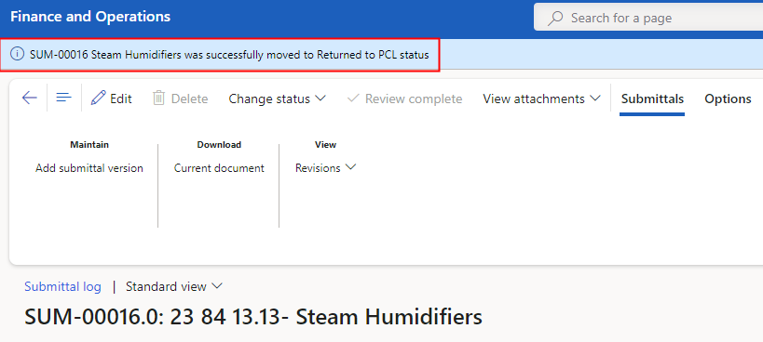
Task: Expand the Revisions dropdown
Action: pos(325,168)
